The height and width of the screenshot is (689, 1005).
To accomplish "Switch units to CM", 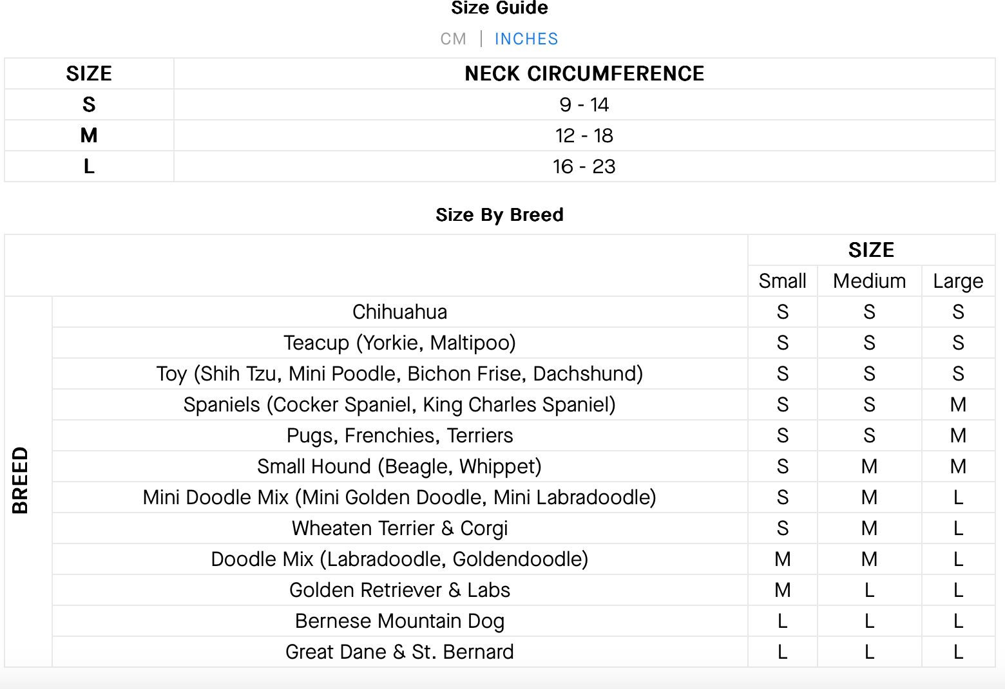I will [x=453, y=39].
